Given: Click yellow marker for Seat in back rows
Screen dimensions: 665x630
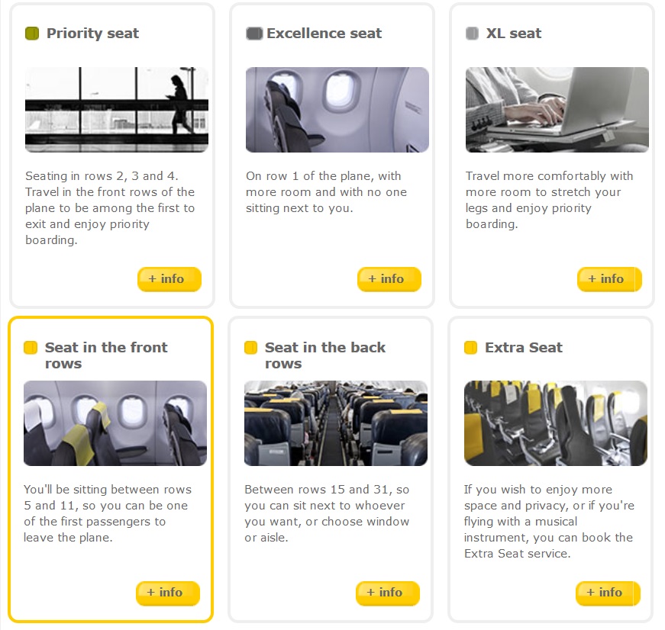Looking at the screenshot, I should click(250, 348).
